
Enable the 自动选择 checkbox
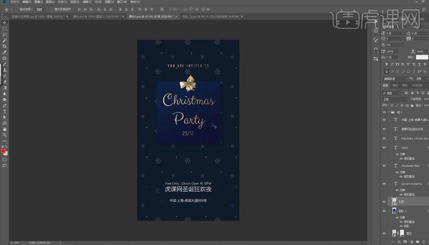click(x=17, y=9)
